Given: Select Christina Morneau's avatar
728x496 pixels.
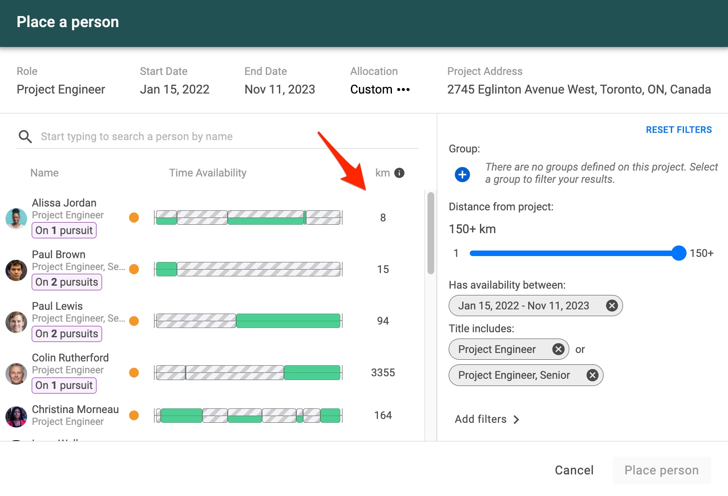Looking at the screenshot, I should (16, 416).
